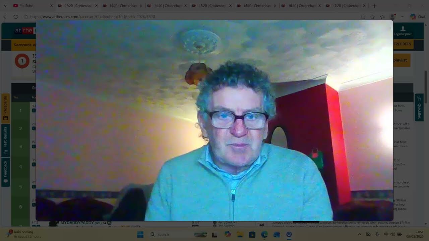Open a new browser tab
Viewport: 429px width, 241px height.
[374, 6]
